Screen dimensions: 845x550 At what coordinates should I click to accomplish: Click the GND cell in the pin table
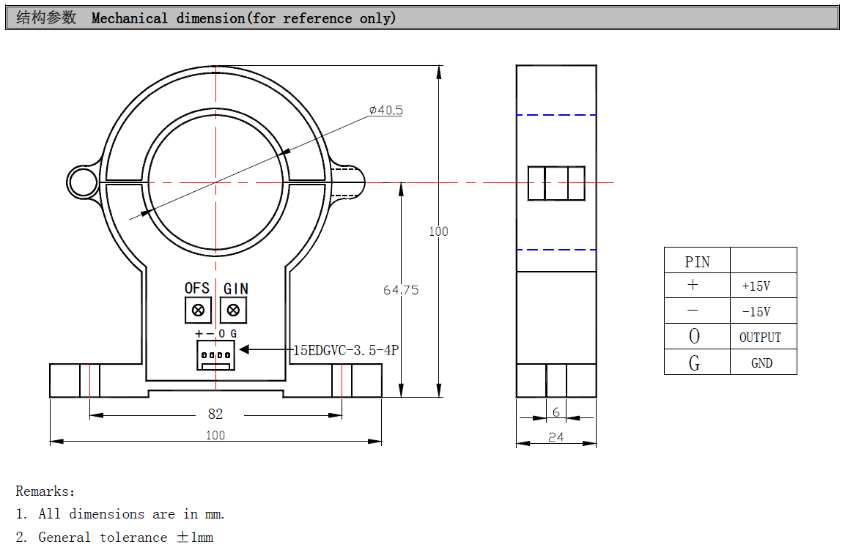click(761, 363)
